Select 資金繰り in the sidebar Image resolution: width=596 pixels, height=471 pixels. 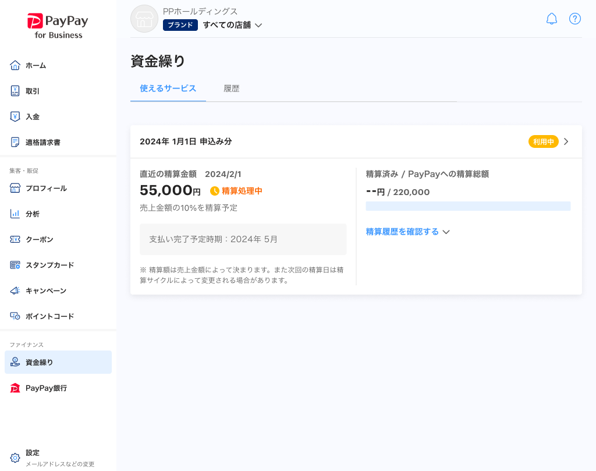click(58, 362)
